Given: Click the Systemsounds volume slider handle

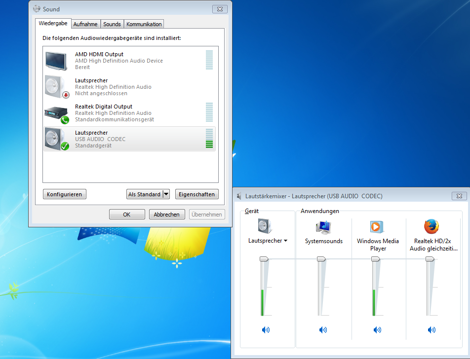Looking at the screenshot, I should click(321, 259).
